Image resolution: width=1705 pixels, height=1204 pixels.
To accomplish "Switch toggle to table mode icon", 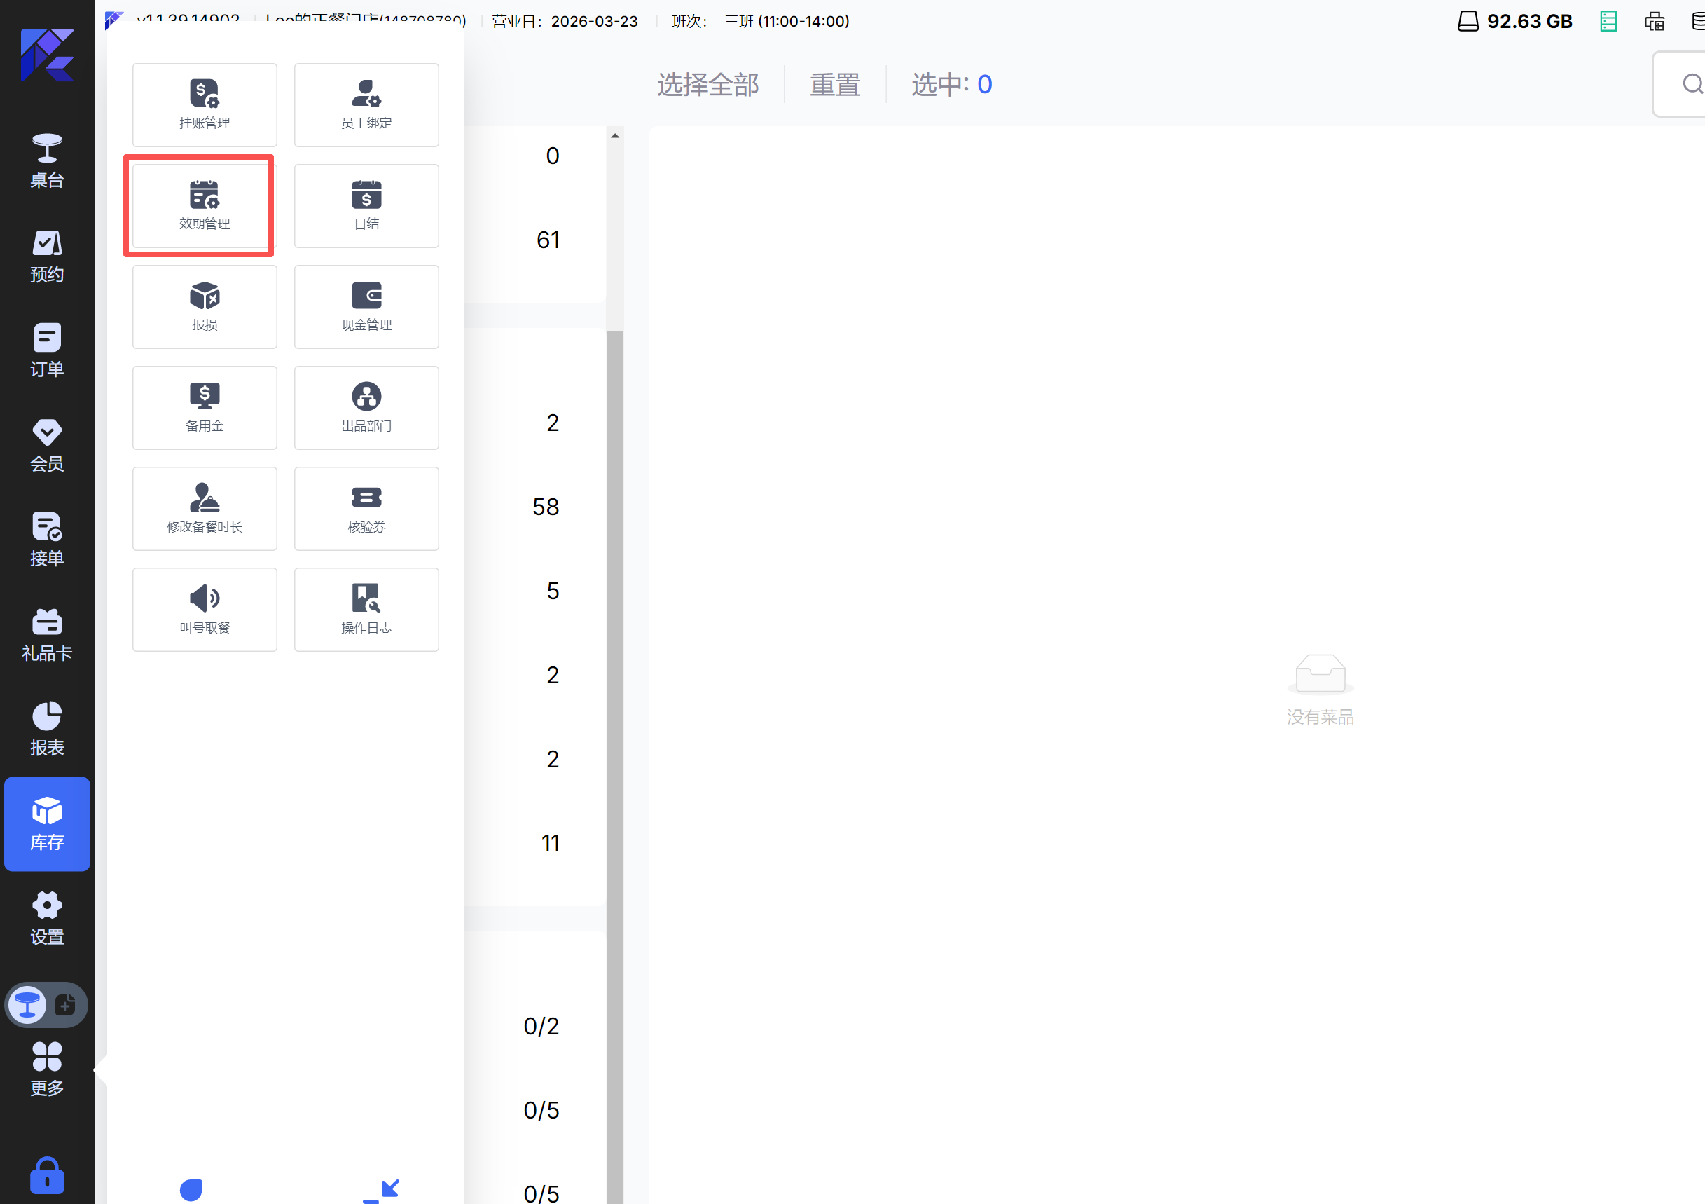I will coord(27,1005).
